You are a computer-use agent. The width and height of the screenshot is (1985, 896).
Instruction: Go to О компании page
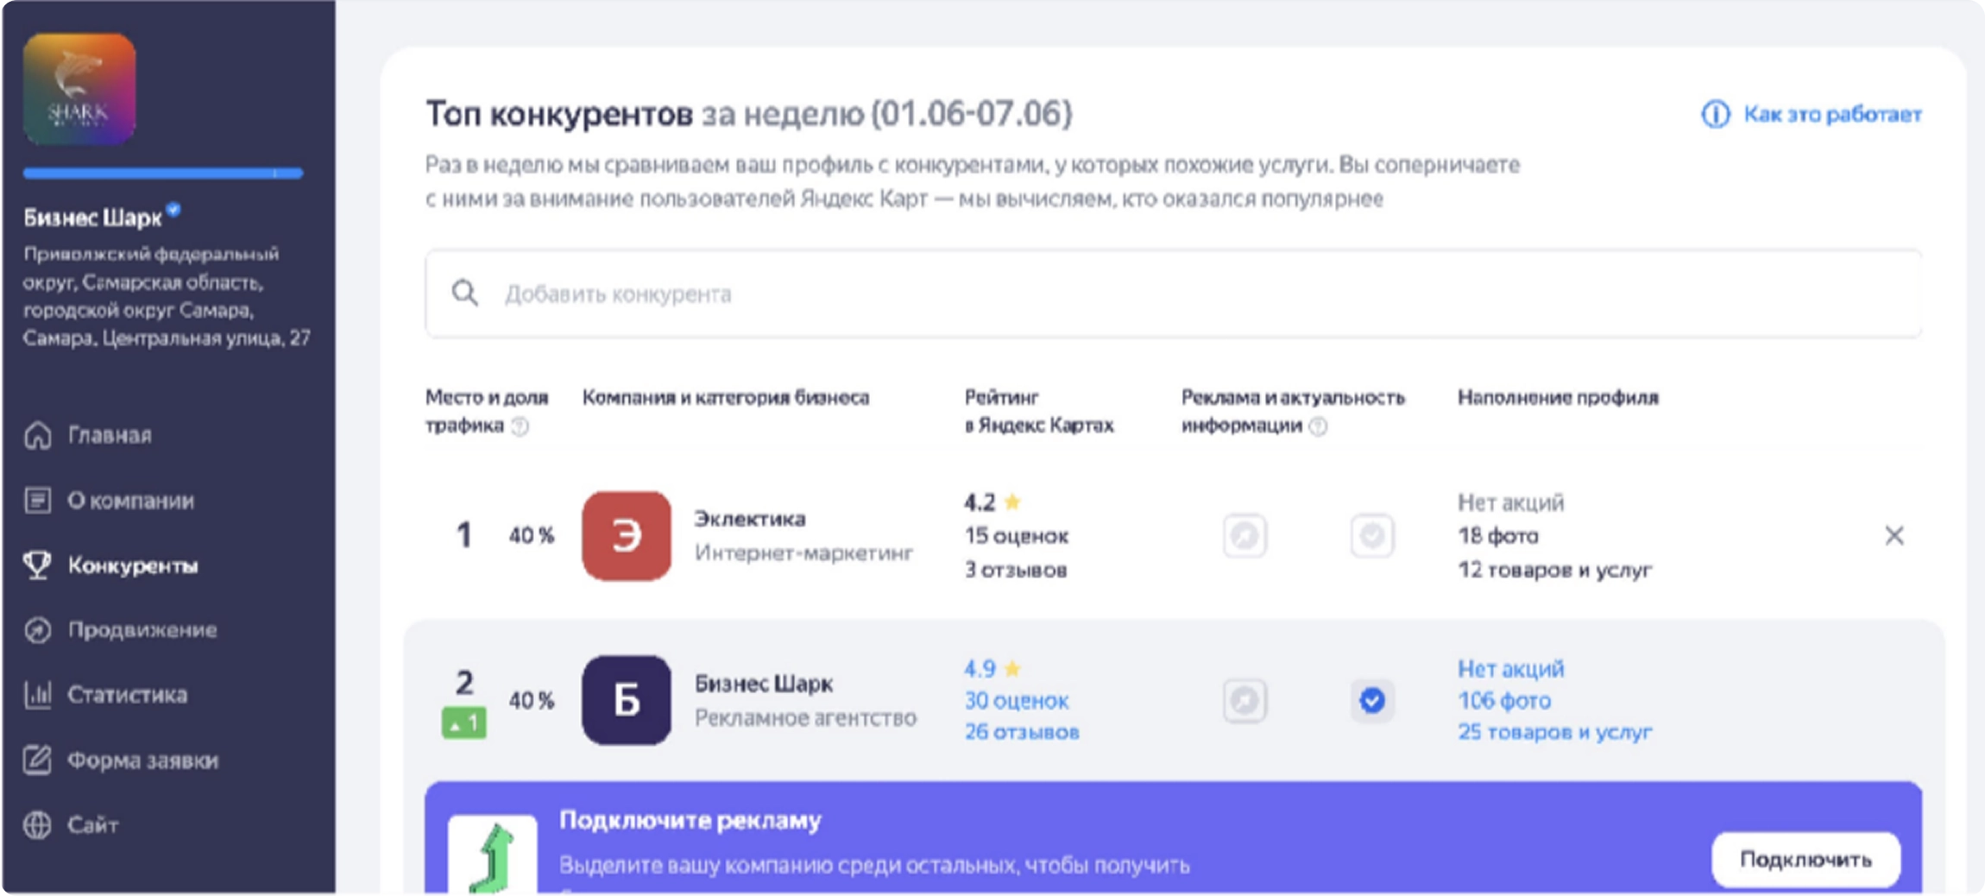point(131,501)
